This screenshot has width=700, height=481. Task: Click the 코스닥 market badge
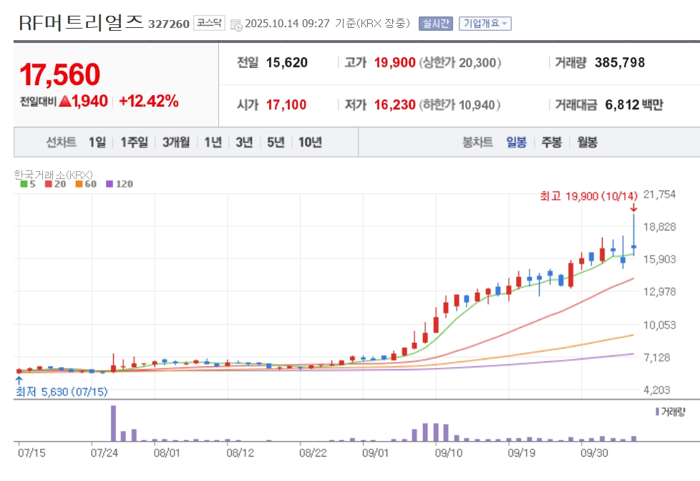pyautogui.click(x=209, y=24)
